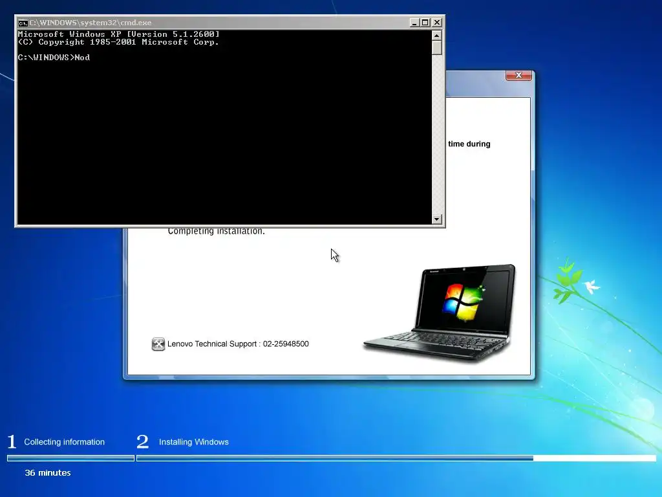Viewport: 662px width, 497px height.
Task: Click the step number 2 graphic
Action: click(143, 441)
